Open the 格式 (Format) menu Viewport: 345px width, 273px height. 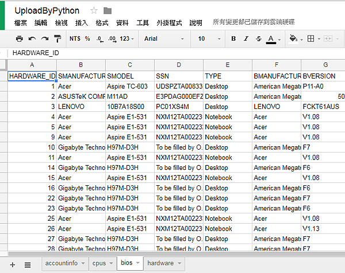pyautogui.click(x=102, y=23)
